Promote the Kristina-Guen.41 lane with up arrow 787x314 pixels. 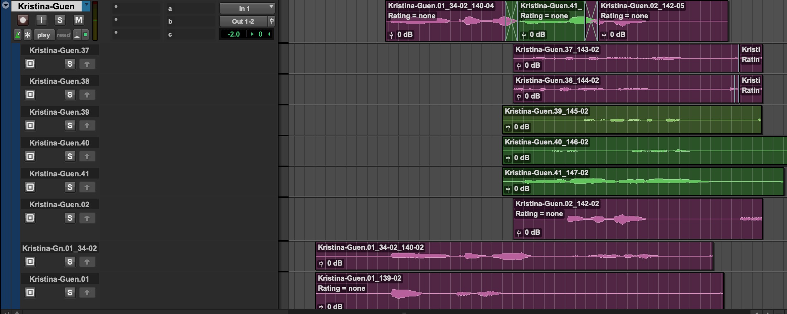coord(87,187)
